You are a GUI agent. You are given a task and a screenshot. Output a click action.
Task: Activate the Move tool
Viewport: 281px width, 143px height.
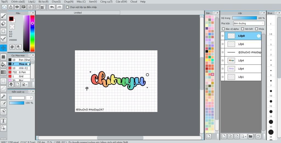coord(3,48)
